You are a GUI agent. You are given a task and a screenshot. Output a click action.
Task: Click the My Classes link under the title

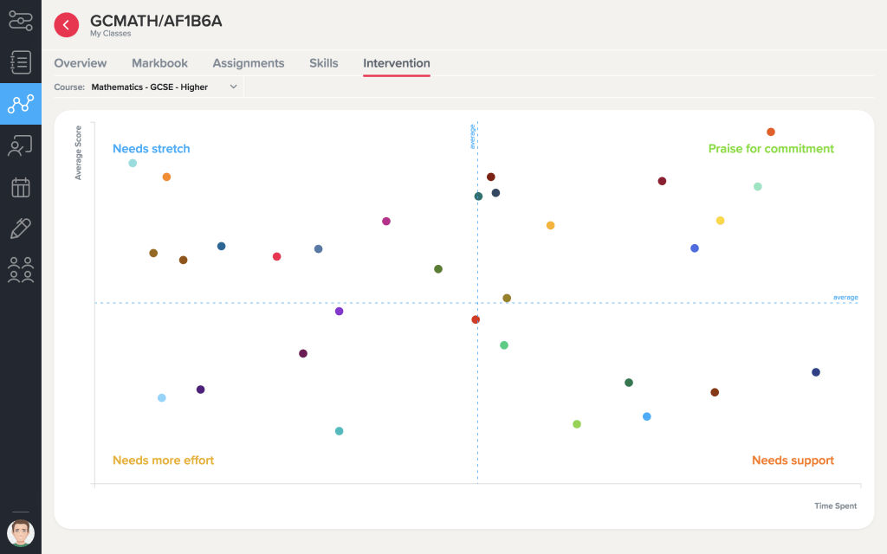click(111, 35)
